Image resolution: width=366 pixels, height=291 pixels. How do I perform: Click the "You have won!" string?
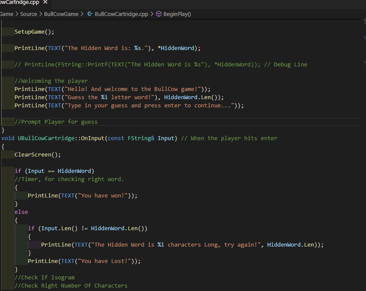104,195
